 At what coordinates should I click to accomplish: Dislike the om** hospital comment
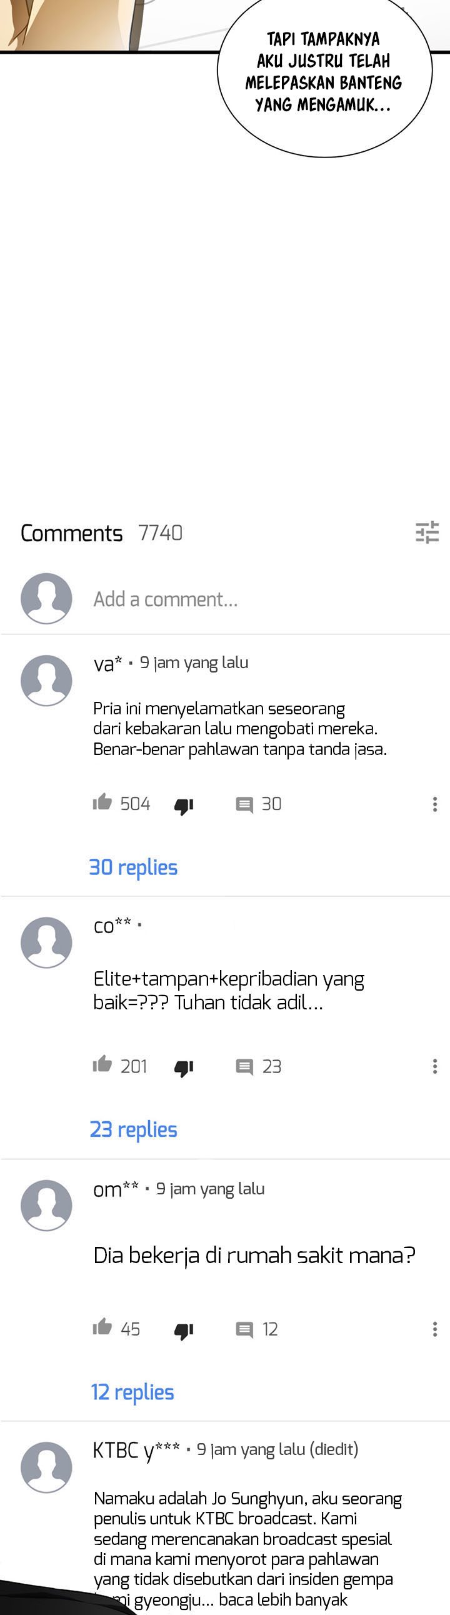tap(184, 1331)
